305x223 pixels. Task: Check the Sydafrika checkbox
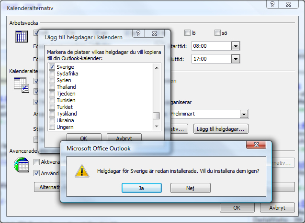coord(52,74)
